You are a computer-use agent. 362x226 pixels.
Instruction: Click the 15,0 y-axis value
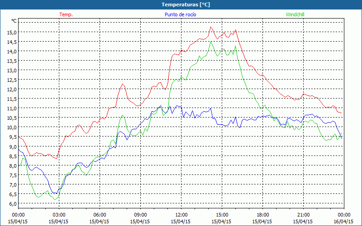click(12, 32)
